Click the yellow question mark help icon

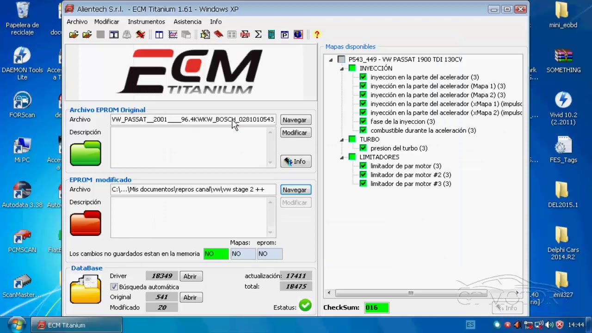317,35
